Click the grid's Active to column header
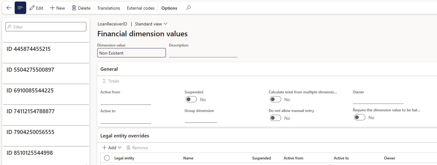This screenshot has width=437, height=165. pos(341,158)
